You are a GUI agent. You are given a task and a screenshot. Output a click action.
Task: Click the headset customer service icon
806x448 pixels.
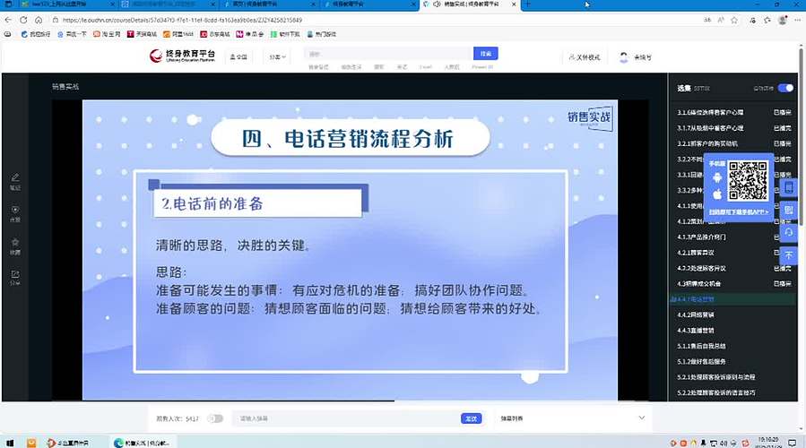(x=789, y=232)
